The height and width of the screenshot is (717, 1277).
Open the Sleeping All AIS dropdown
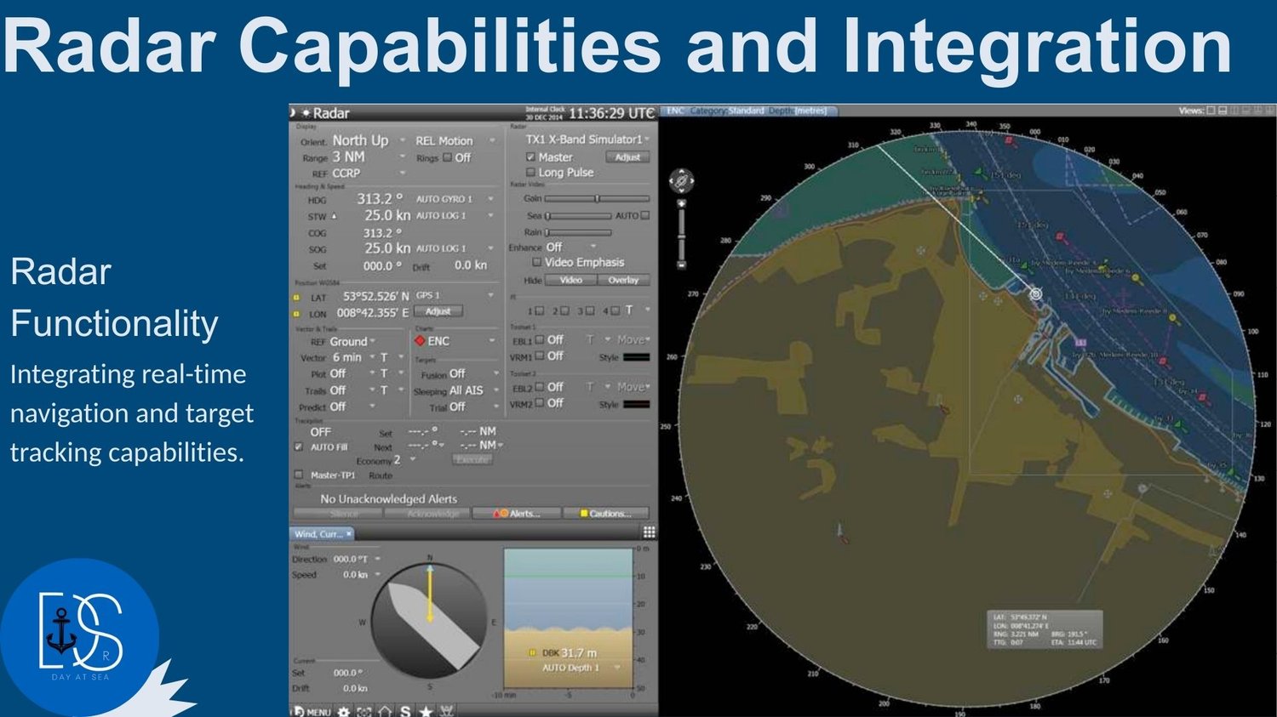[474, 390]
